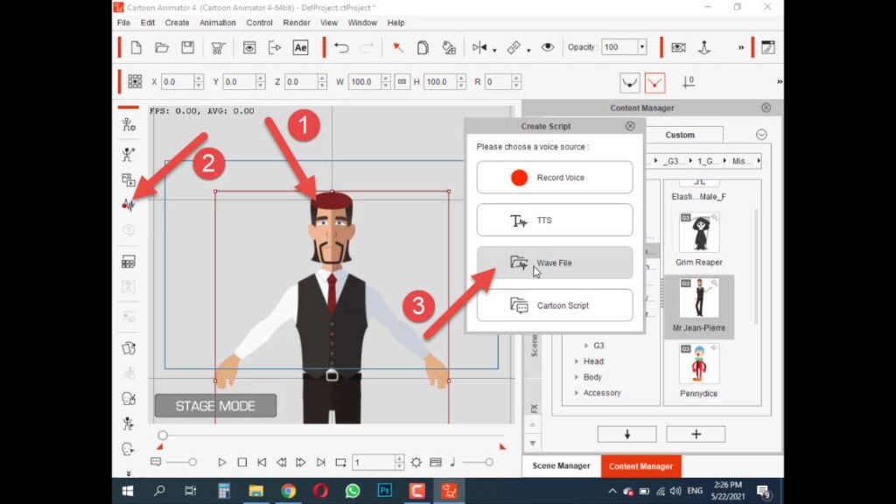Click the character composer icon in sidebar

click(128, 124)
